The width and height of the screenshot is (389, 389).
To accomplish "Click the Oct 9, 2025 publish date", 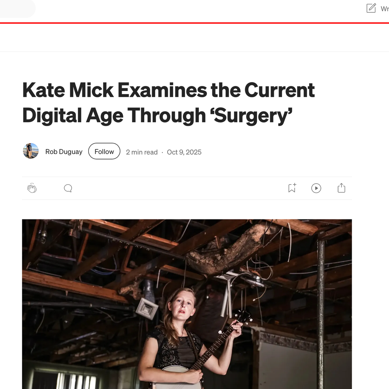I will click(x=184, y=152).
